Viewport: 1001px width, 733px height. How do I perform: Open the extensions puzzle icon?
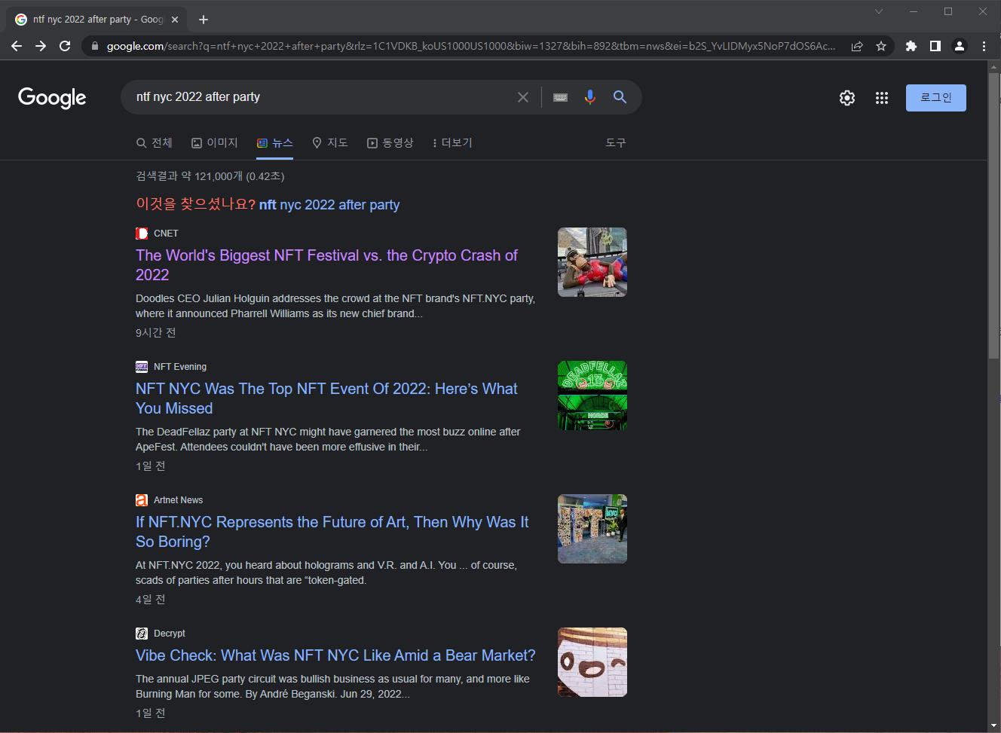point(911,46)
